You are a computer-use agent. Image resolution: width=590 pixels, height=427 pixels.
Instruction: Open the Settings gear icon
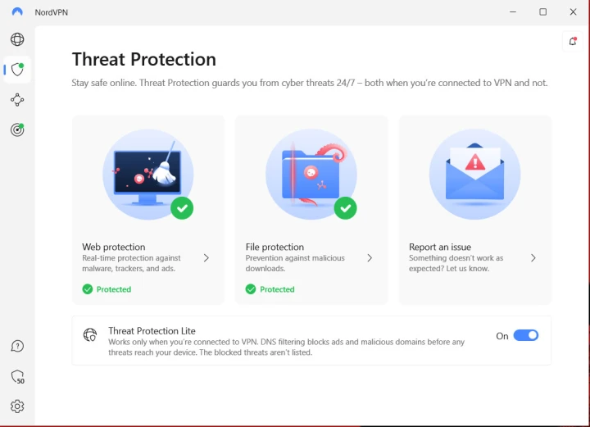(x=17, y=407)
